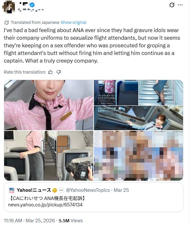Rate translation with thumbs up
This screenshot has width=190, height=227.
point(50,72)
